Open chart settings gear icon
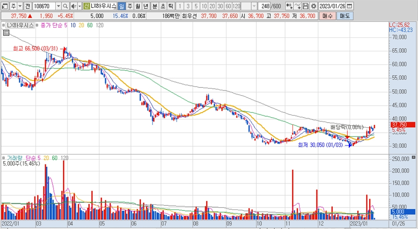 tap(314, 6)
